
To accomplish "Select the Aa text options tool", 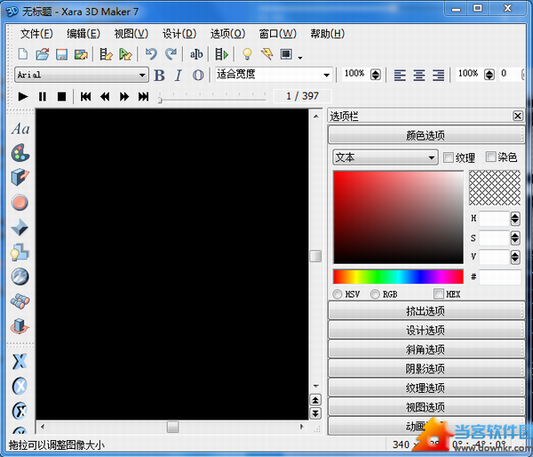I will [x=20, y=129].
